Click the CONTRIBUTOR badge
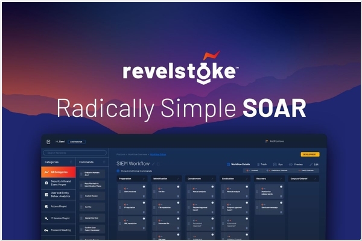This screenshot has width=362, height=241. [x=77, y=142]
